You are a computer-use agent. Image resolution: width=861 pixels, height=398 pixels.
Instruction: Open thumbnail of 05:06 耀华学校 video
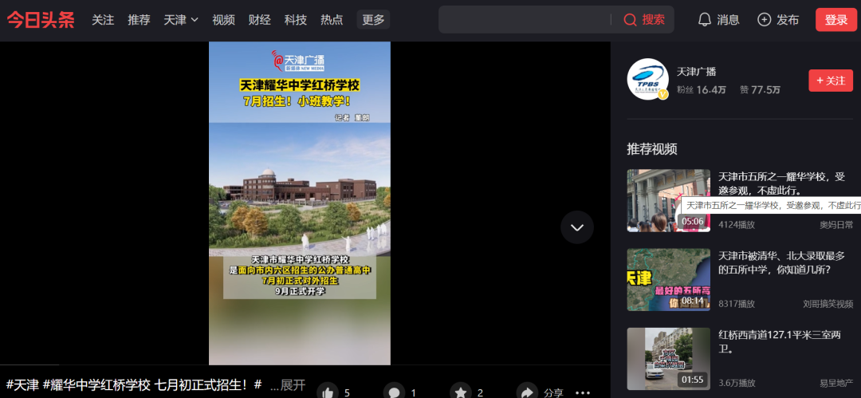click(x=669, y=201)
